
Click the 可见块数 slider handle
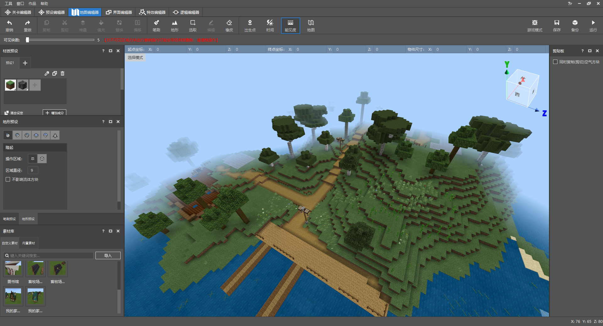click(27, 40)
